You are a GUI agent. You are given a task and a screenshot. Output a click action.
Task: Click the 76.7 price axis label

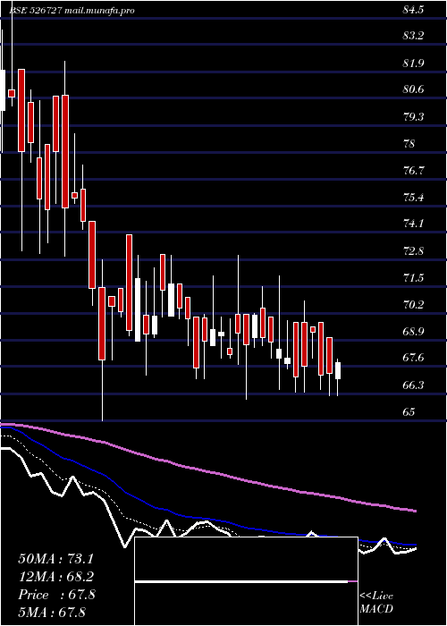click(x=413, y=171)
